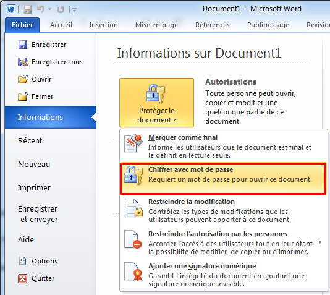Expand Restreindre l'autorisation par les personnes submenu arrow

[x=320, y=242]
